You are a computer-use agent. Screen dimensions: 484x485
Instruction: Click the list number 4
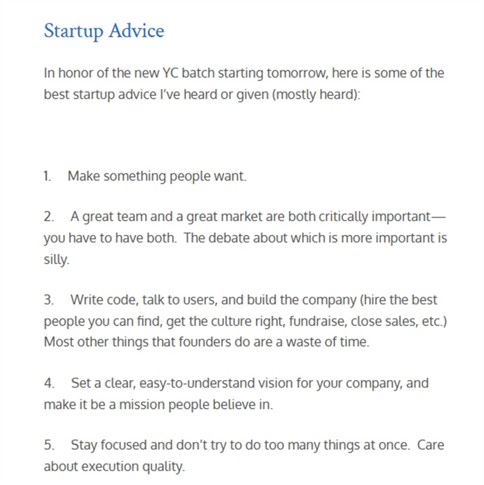pyautogui.click(x=48, y=383)
